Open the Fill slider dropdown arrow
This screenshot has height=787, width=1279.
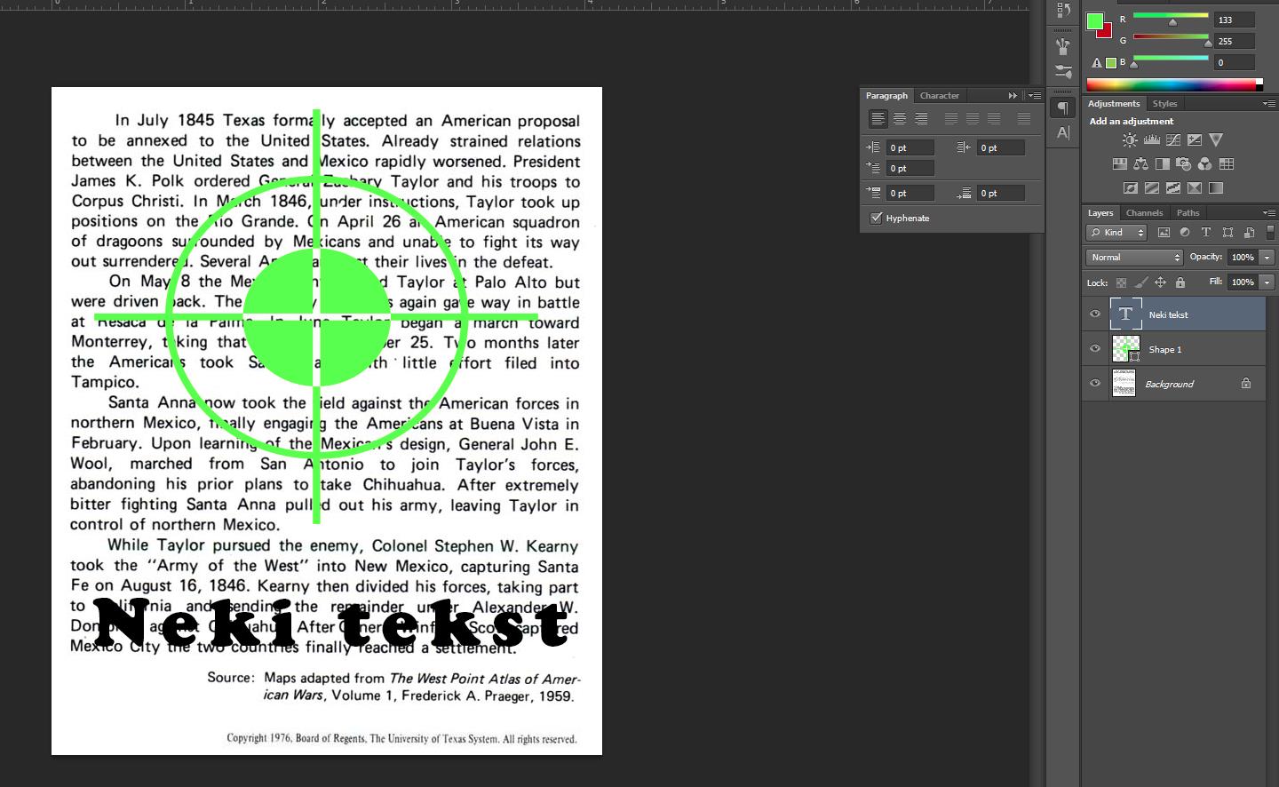[x=1267, y=282]
